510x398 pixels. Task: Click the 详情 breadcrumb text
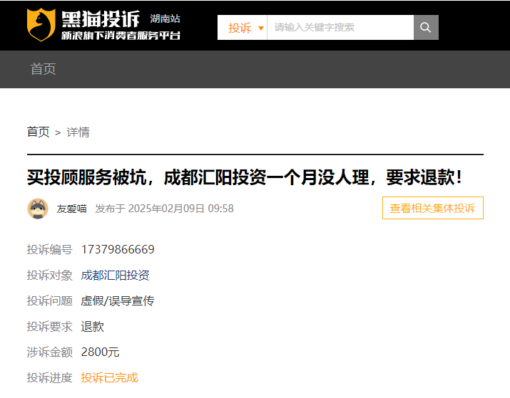coord(78,132)
